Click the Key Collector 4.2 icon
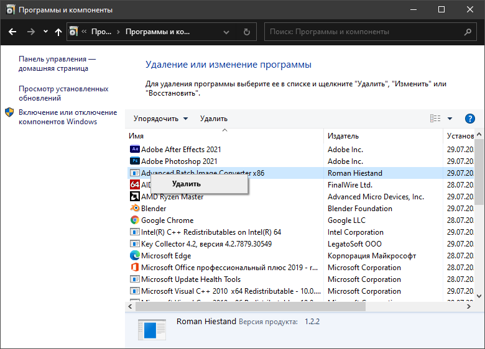485x349 pixels. click(x=134, y=243)
